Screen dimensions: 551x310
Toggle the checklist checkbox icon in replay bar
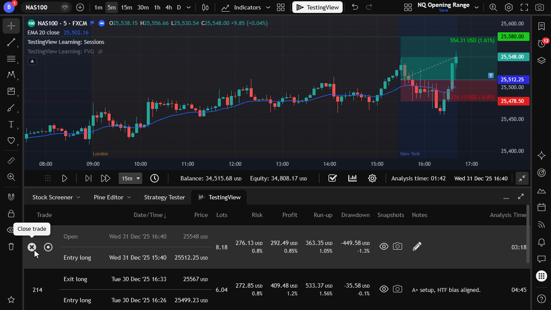point(332,178)
